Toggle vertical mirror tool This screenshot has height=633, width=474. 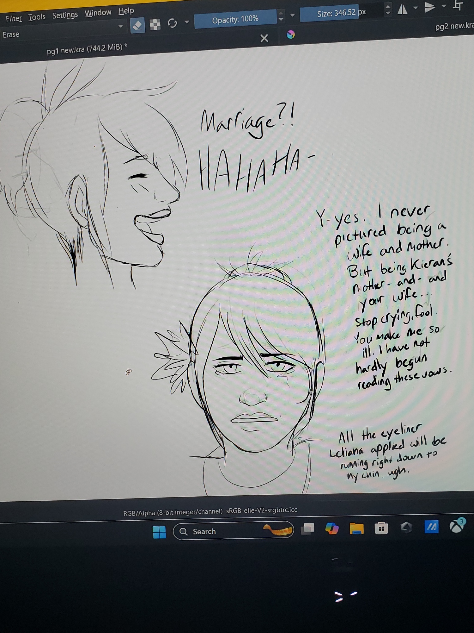(430, 7)
